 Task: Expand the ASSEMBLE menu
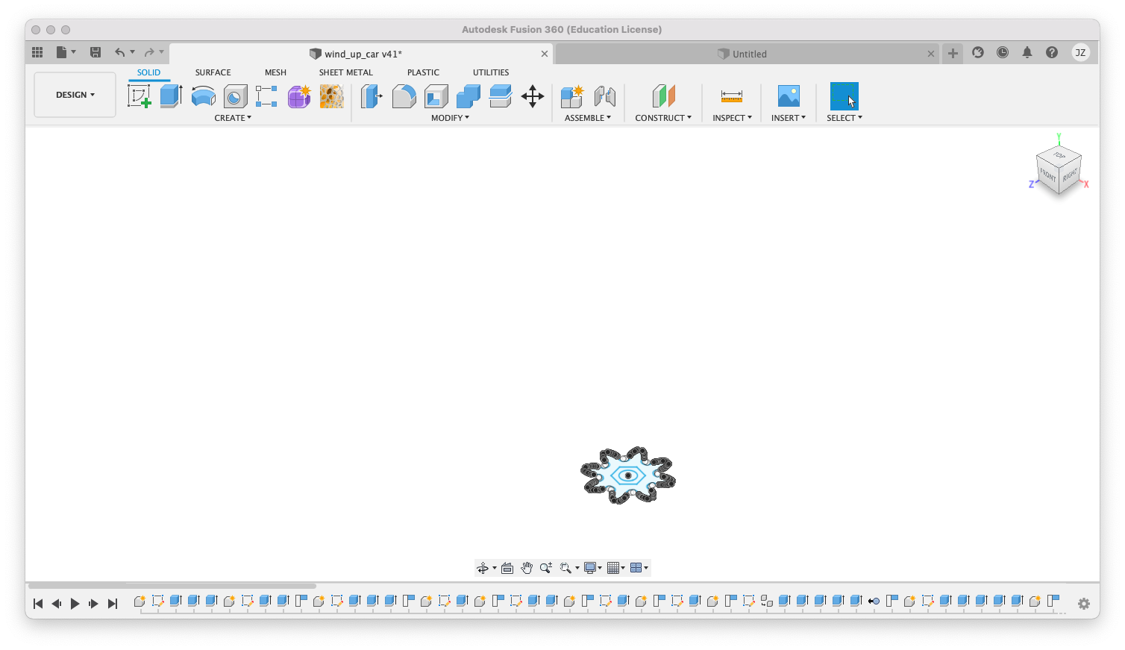coord(588,118)
